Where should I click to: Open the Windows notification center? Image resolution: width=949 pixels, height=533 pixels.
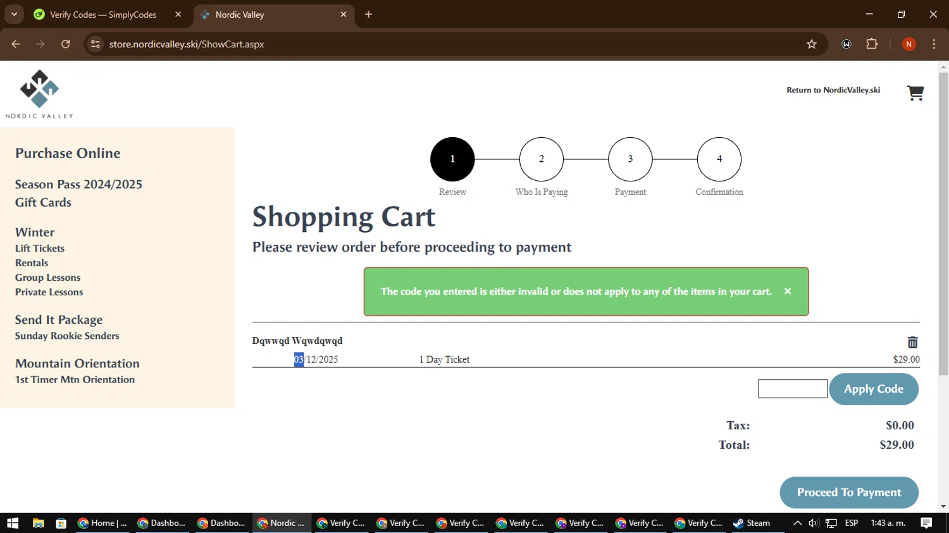926,523
